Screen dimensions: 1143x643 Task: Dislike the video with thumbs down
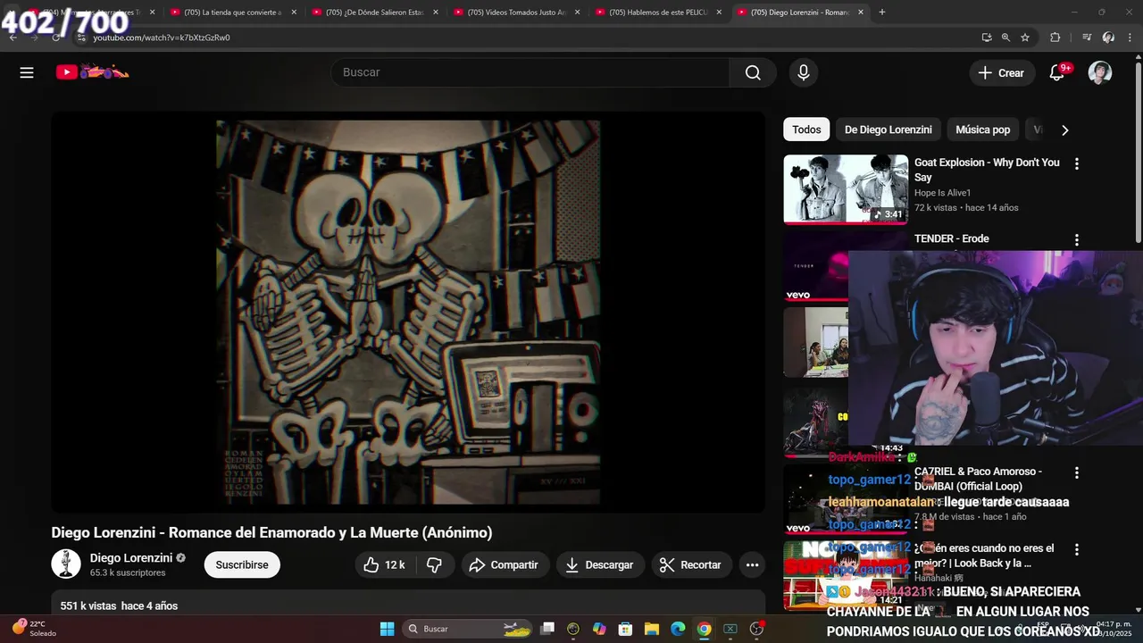(x=435, y=564)
